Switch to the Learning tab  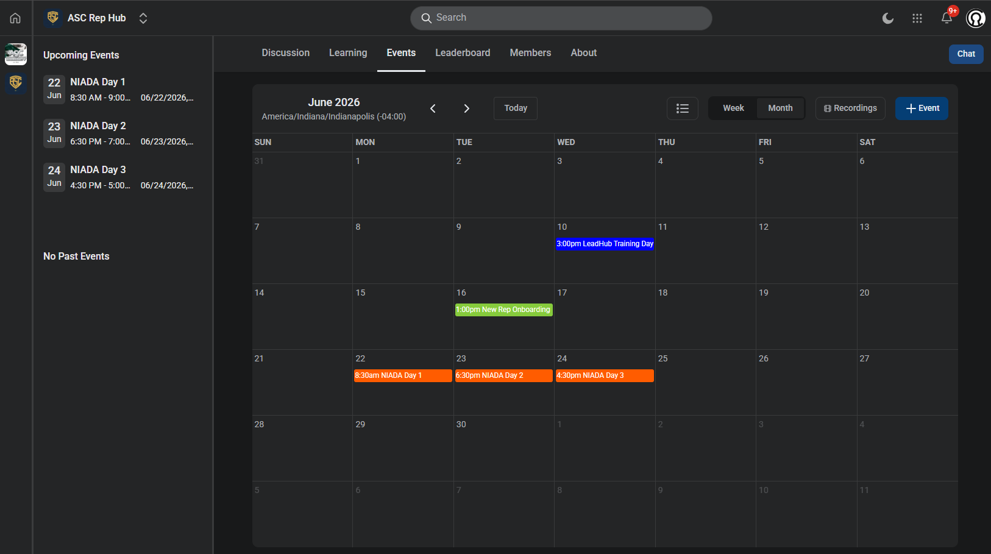348,53
